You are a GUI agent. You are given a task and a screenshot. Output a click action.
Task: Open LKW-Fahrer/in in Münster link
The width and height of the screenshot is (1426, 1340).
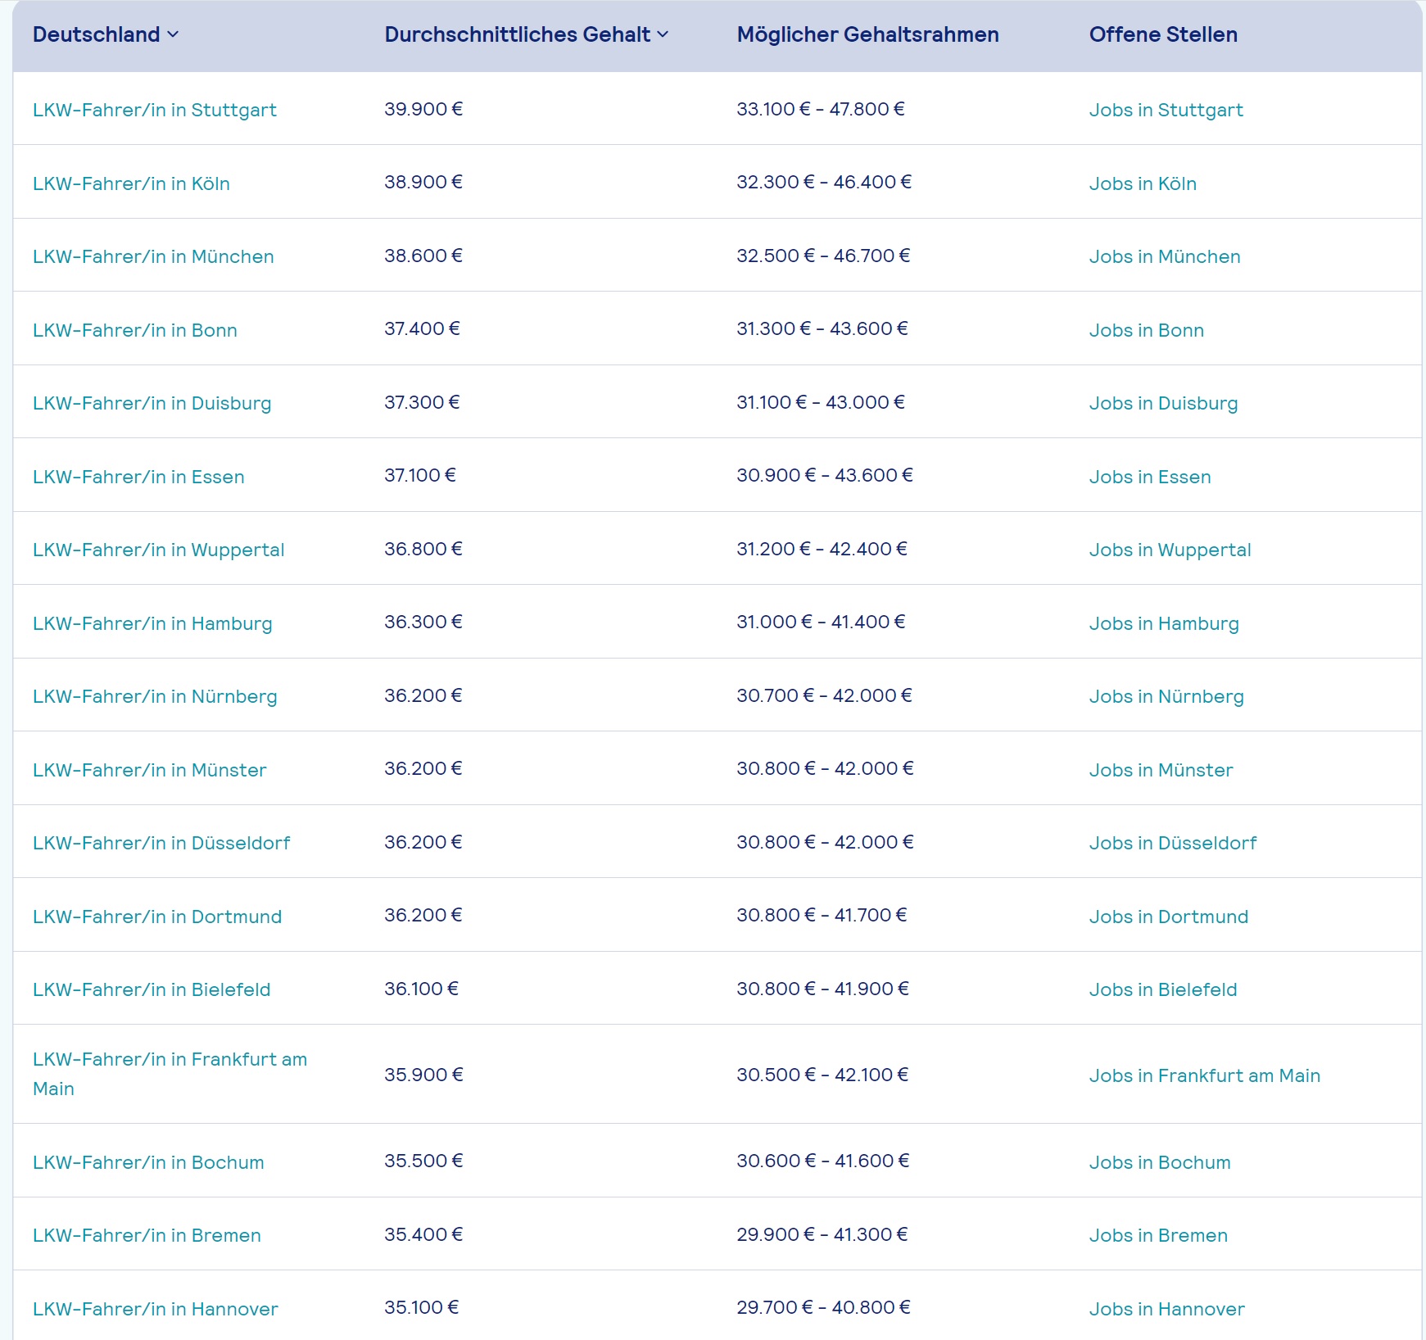click(150, 770)
